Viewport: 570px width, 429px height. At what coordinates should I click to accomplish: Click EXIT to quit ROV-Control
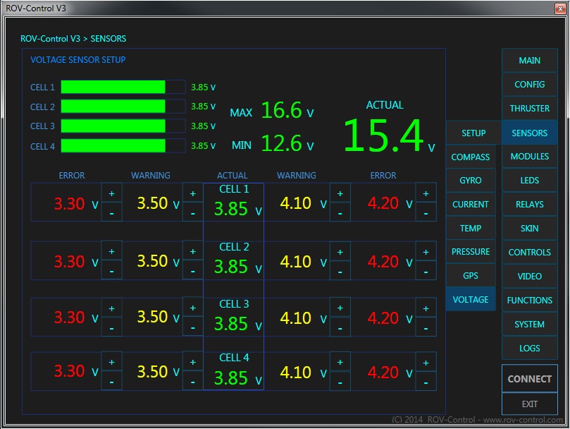(x=529, y=404)
